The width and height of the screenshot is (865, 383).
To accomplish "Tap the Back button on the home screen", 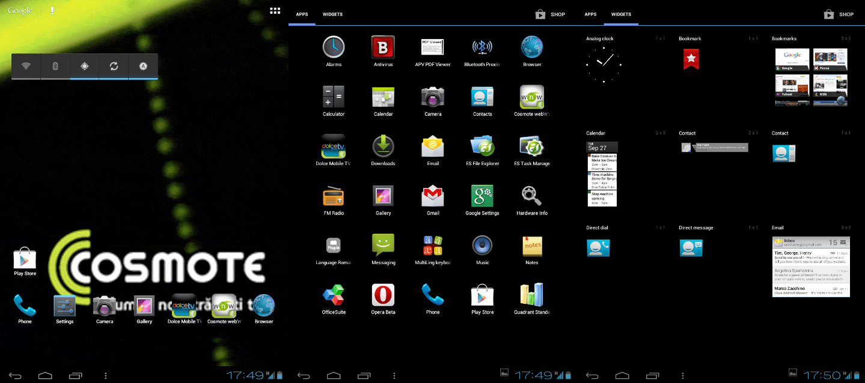I will tap(16, 376).
